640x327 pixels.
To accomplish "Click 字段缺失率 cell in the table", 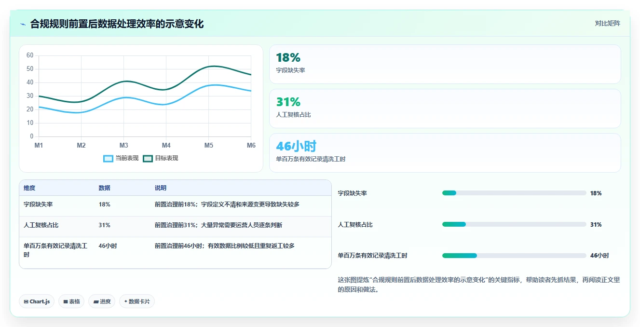I will point(38,204).
